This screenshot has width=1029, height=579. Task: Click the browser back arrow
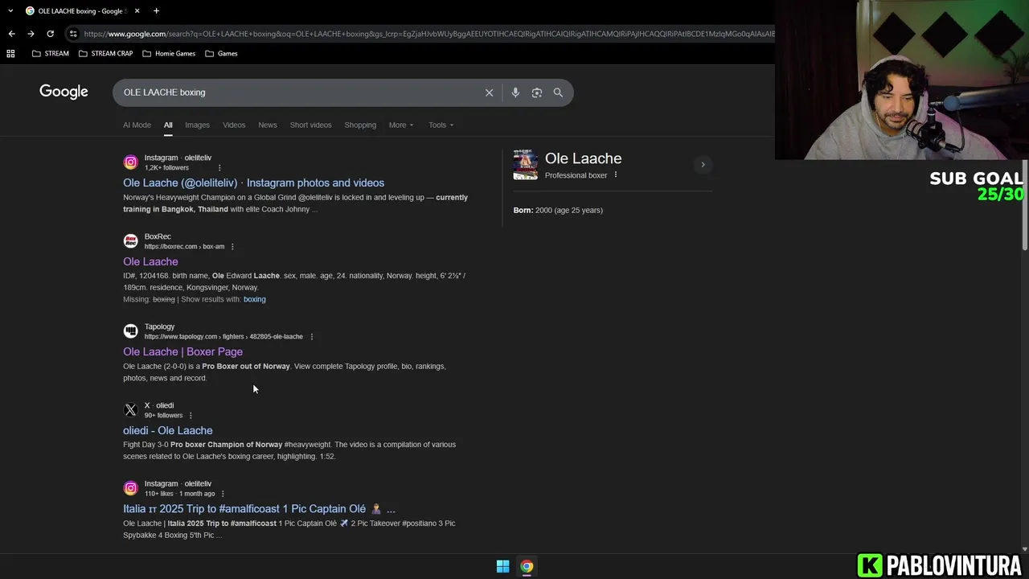(11, 34)
